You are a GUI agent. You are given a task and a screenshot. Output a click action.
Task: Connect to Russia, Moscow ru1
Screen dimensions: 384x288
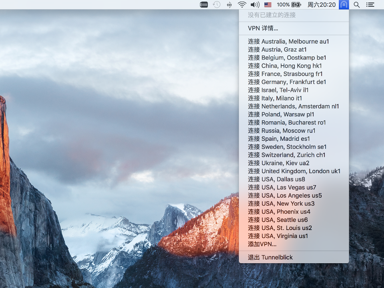coord(294,130)
